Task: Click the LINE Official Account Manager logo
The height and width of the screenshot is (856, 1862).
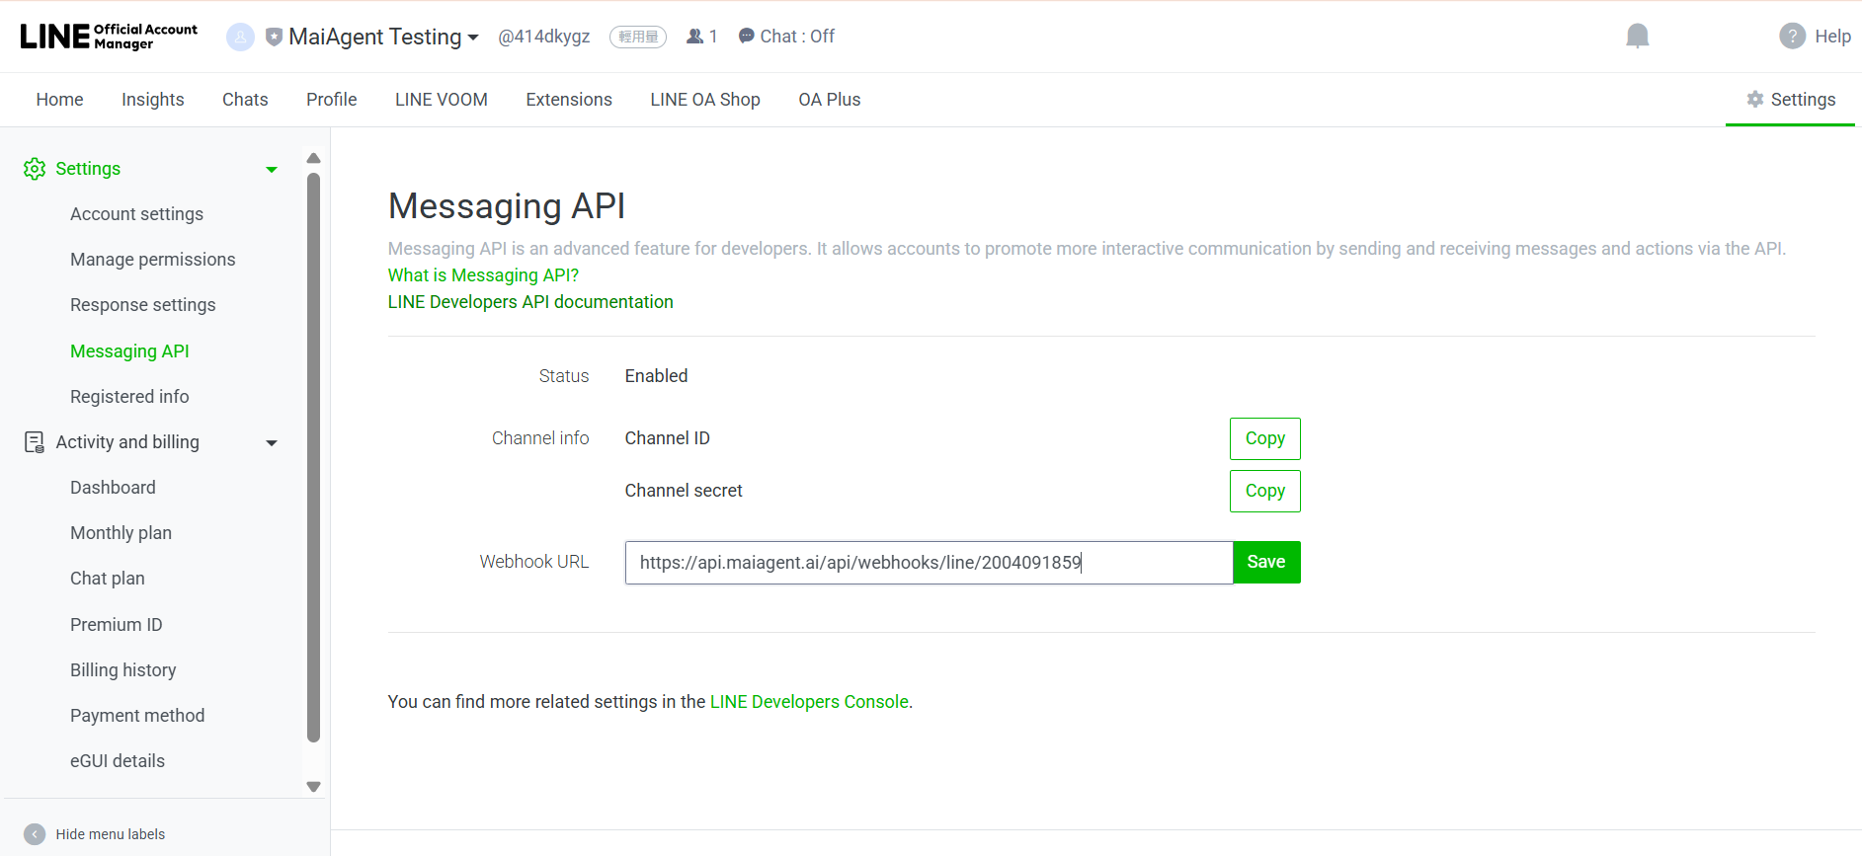Action: click(109, 37)
